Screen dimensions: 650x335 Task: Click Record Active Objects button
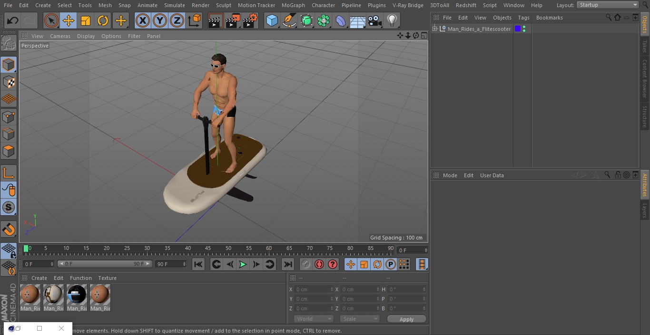(306, 264)
